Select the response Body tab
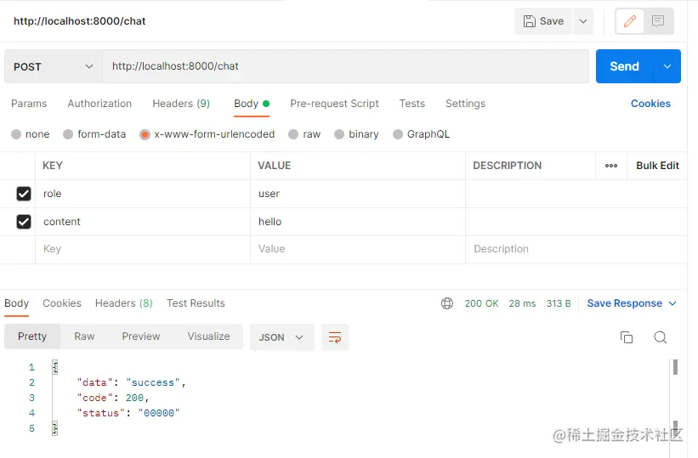The image size is (698, 458). pyautogui.click(x=16, y=303)
